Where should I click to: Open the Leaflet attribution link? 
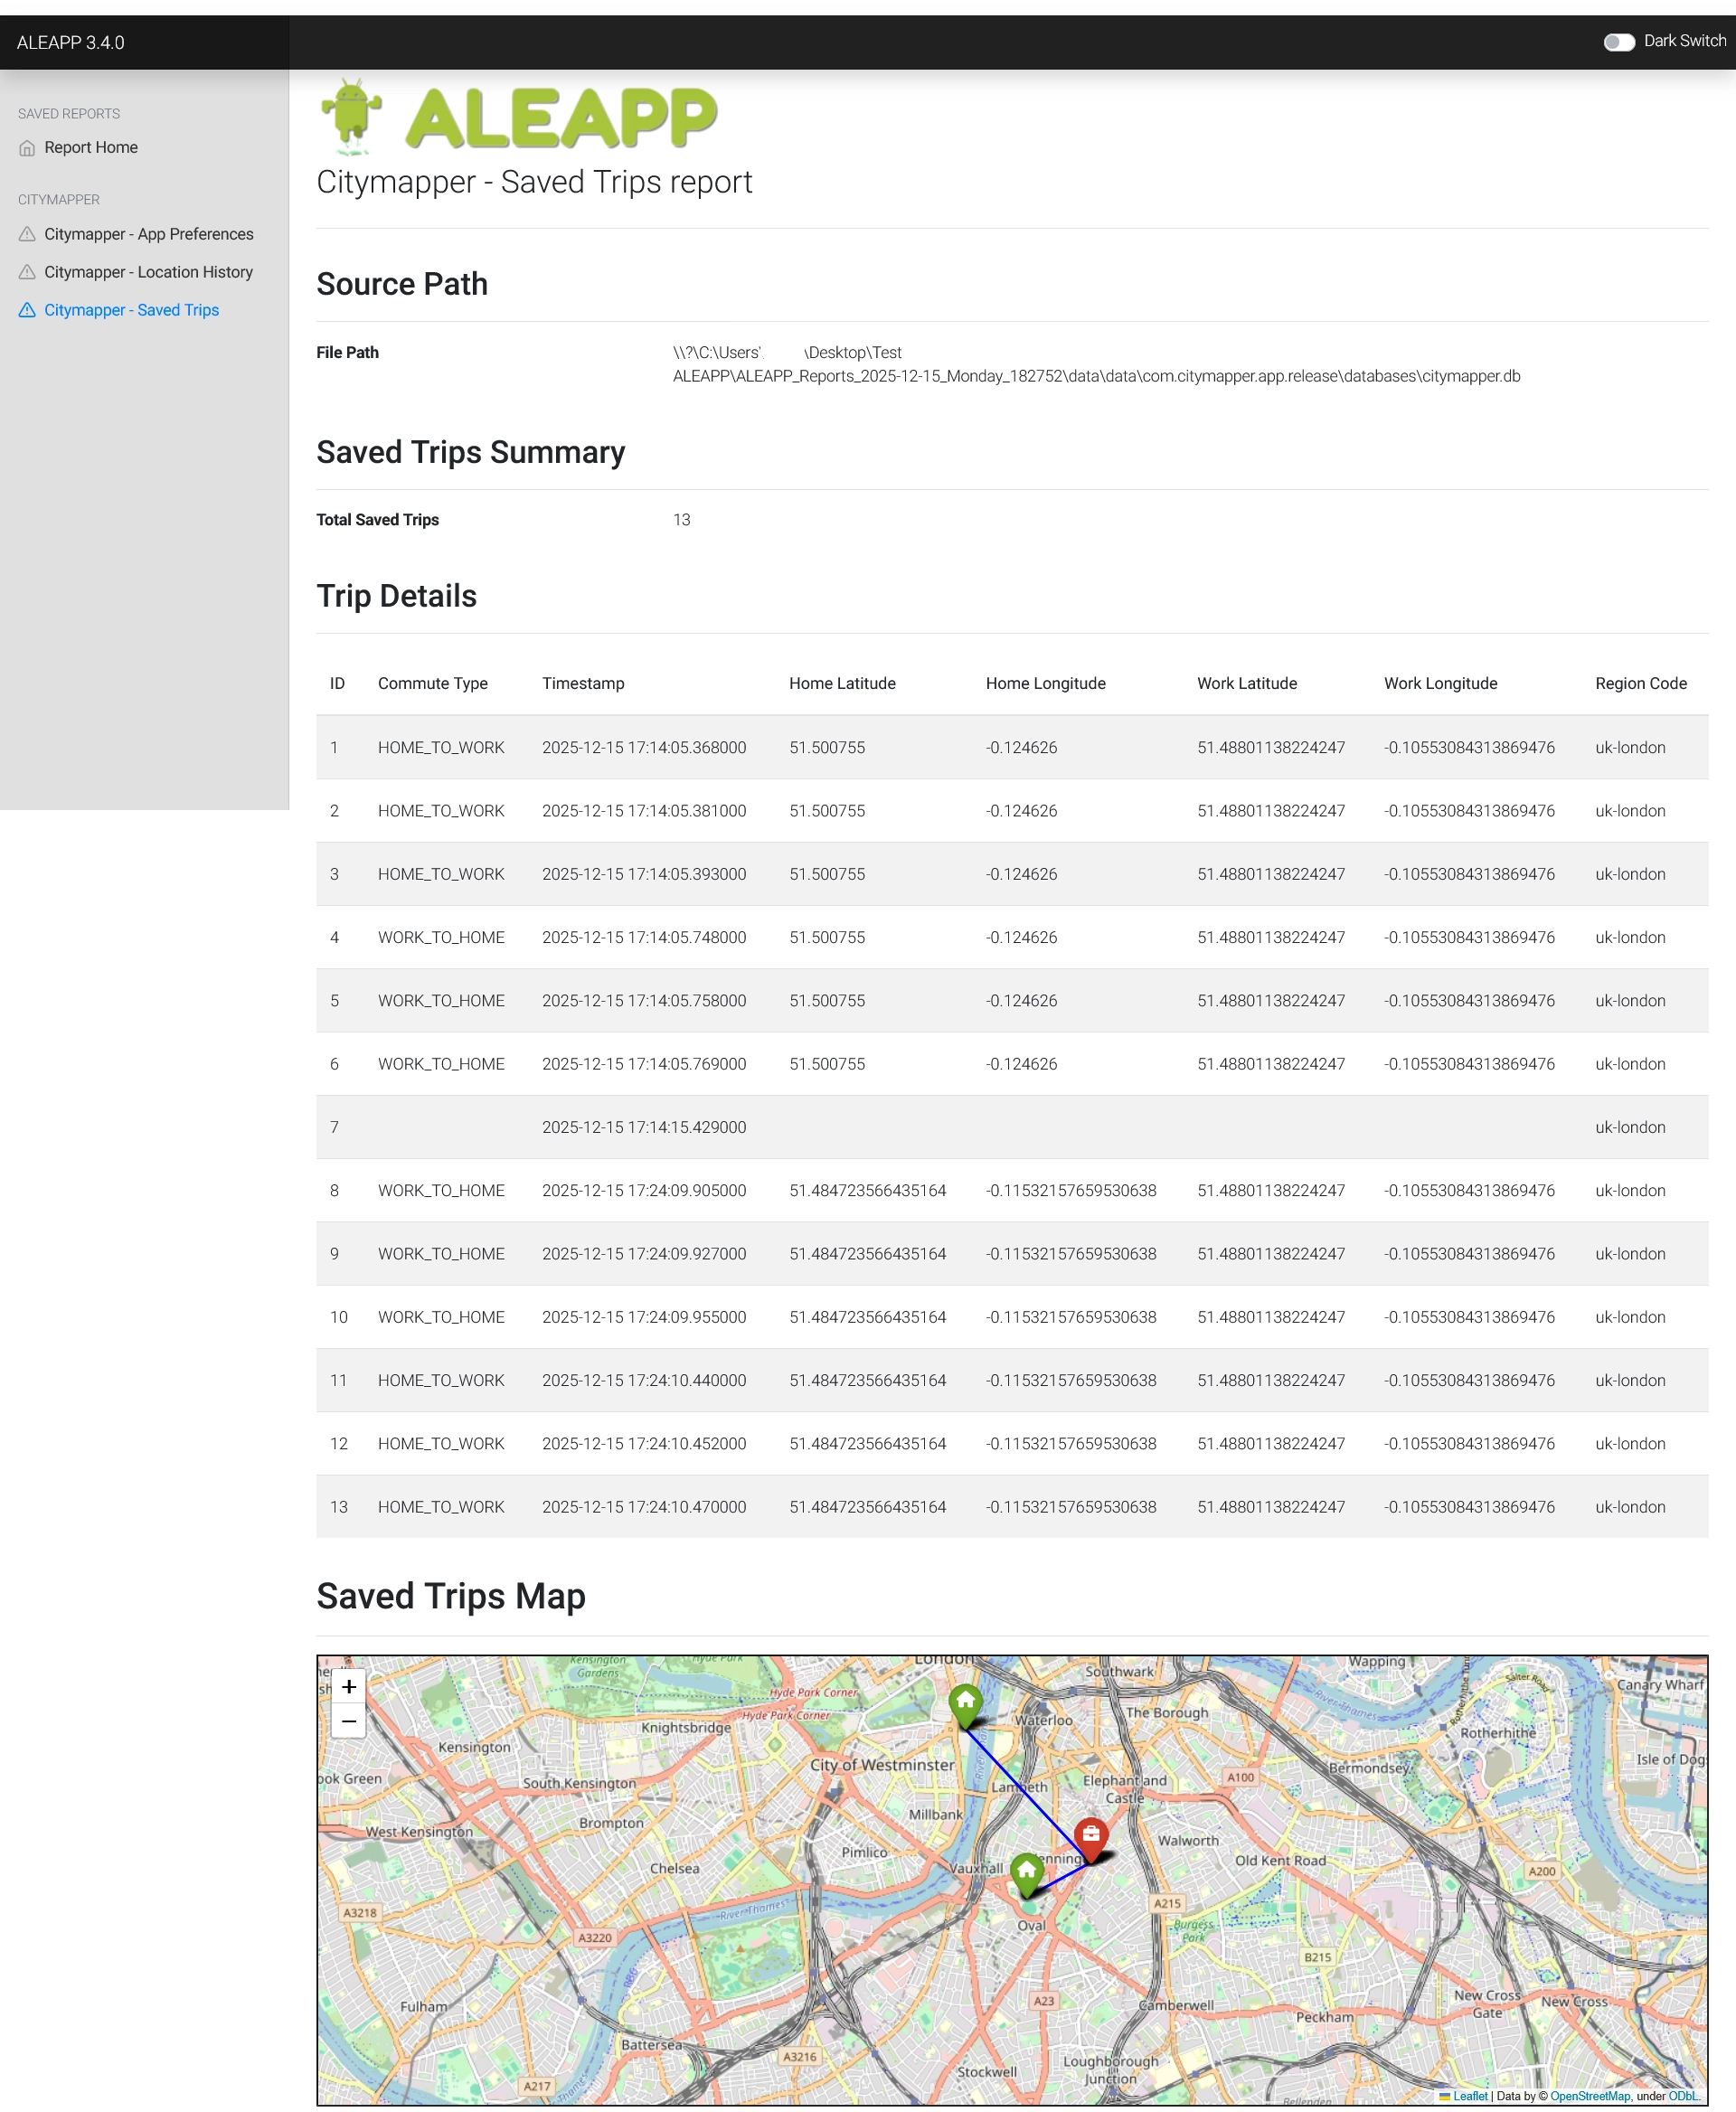click(x=1469, y=2096)
